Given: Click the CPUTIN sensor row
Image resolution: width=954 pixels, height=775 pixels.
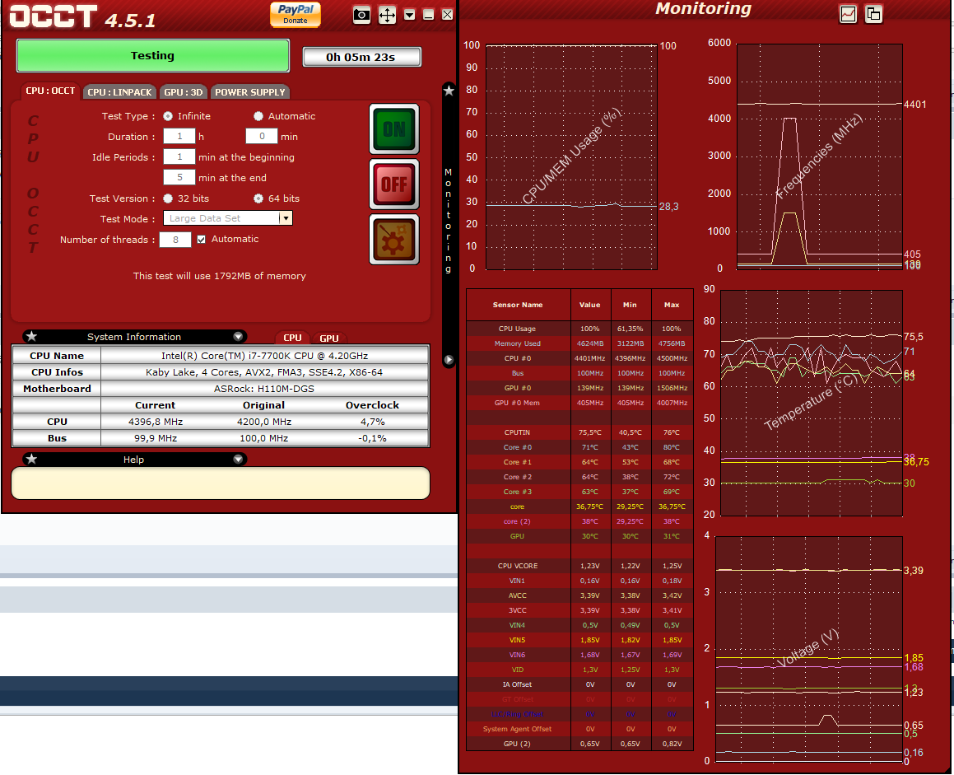Looking at the screenshot, I should [579, 432].
